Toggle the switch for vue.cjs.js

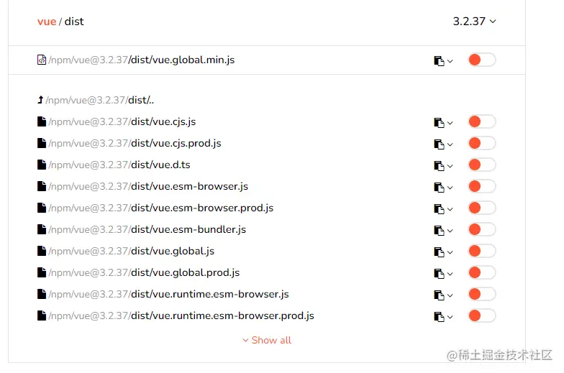pyautogui.click(x=482, y=121)
